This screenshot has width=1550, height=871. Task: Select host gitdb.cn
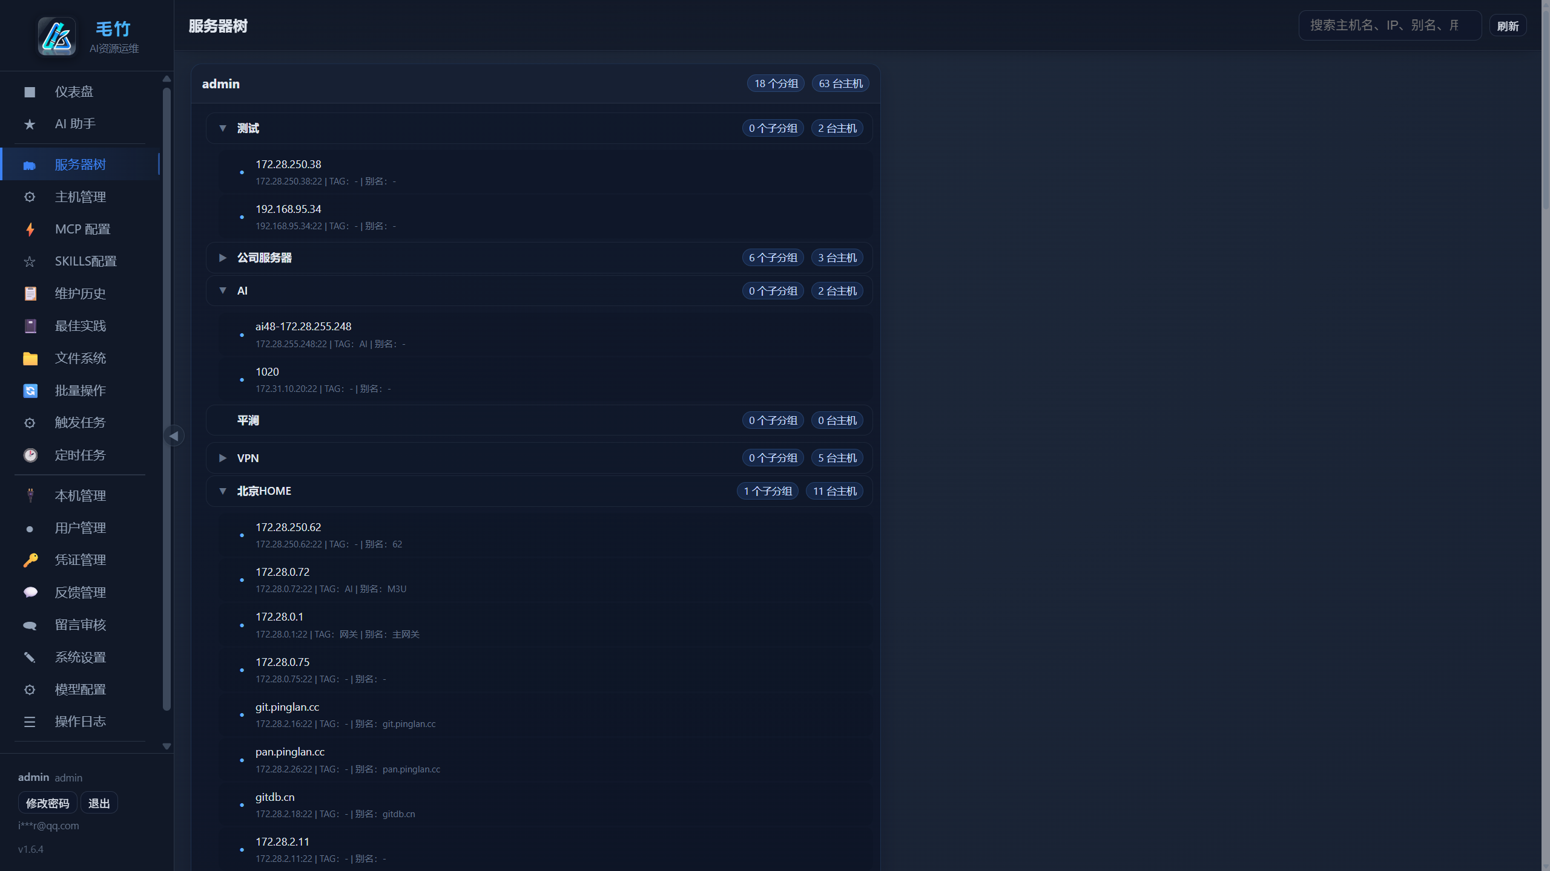[x=546, y=805]
